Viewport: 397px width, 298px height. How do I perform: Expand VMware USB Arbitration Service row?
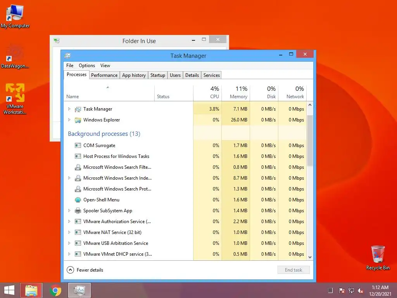[x=69, y=243]
